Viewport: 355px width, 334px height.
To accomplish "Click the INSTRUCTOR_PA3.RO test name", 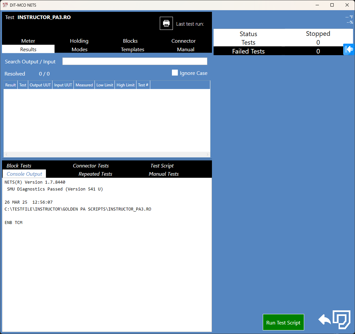I will (x=44, y=17).
